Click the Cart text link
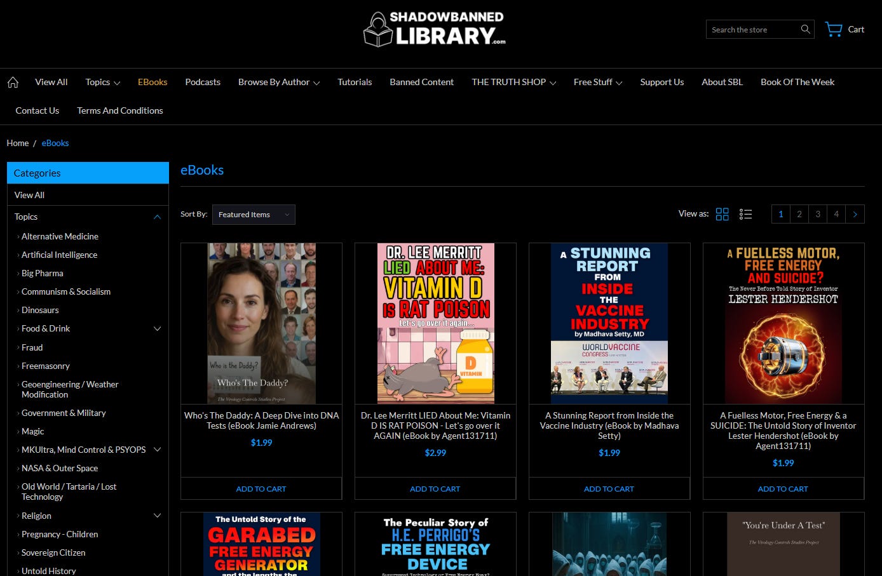The height and width of the screenshot is (576, 882). tap(856, 29)
